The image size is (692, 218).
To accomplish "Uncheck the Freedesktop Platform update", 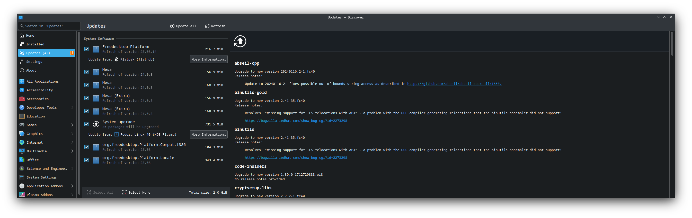I will pyautogui.click(x=86, y=49).
